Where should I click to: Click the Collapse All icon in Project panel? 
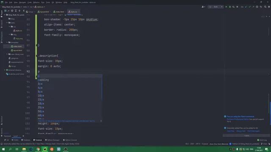pos(19,11)
